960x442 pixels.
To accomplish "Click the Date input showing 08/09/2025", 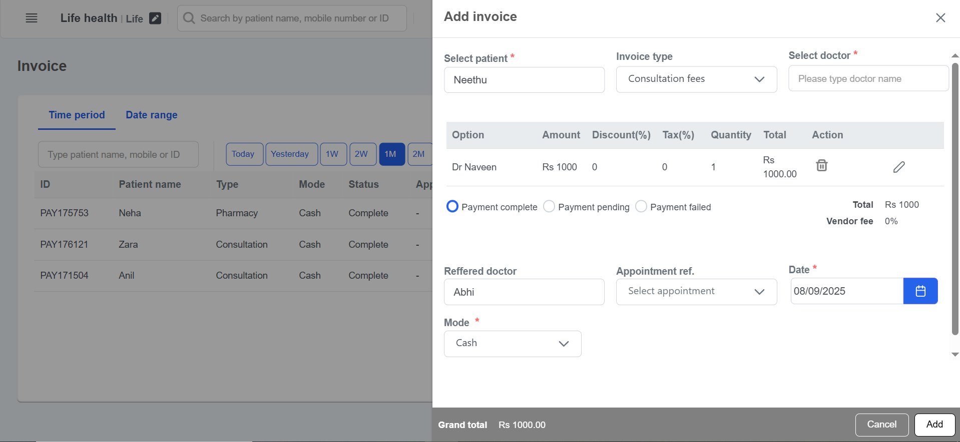I will [847, 291].
